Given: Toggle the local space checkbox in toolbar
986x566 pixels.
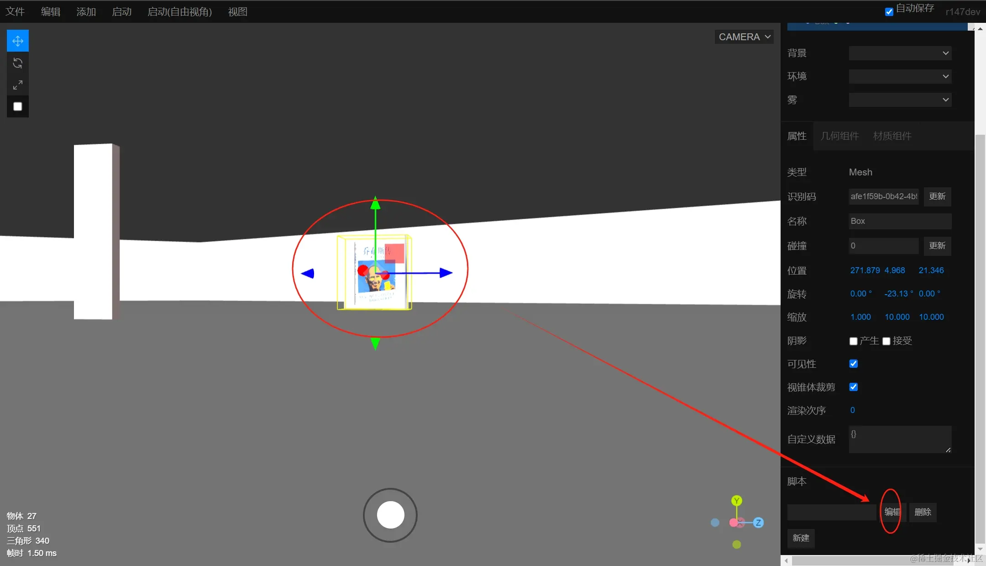Looking at the screenshot, I should [18, 106].
